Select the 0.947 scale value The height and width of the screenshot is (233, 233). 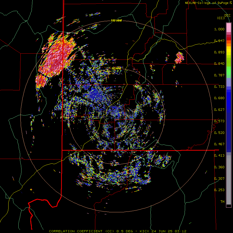(x=219, y=41)
